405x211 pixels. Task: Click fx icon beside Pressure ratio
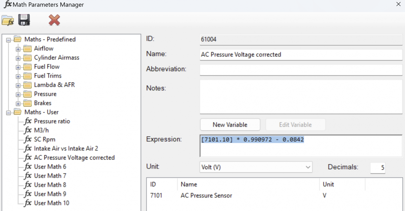point(28,121)
